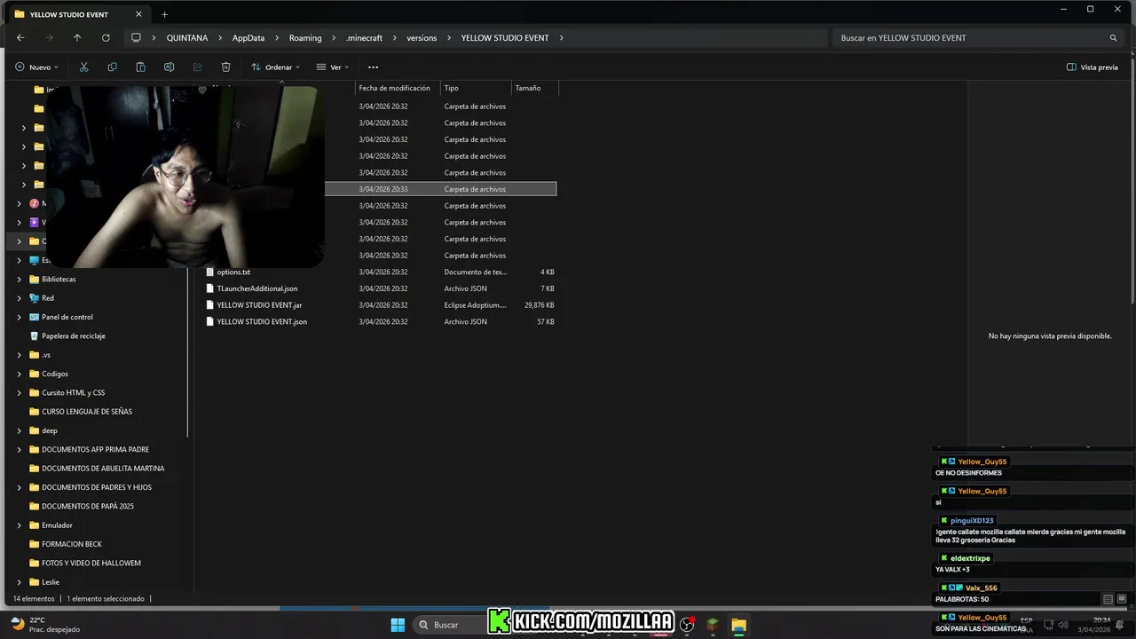This screenshot has height=639, width=1136.
Task: Switch to large icons view in the status bar
Action: point(1122,599)
